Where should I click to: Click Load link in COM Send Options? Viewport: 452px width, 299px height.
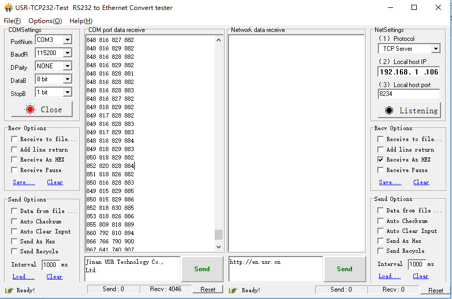tap(23, 276)
